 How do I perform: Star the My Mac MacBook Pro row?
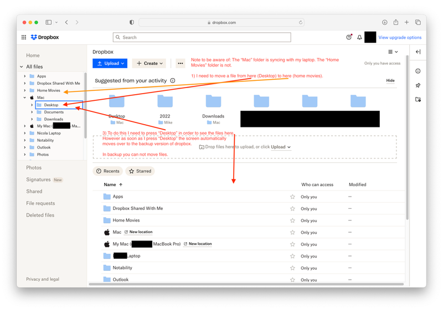[292, 244]
